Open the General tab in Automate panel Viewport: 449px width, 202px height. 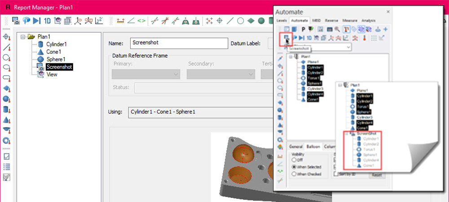[295, 147]
